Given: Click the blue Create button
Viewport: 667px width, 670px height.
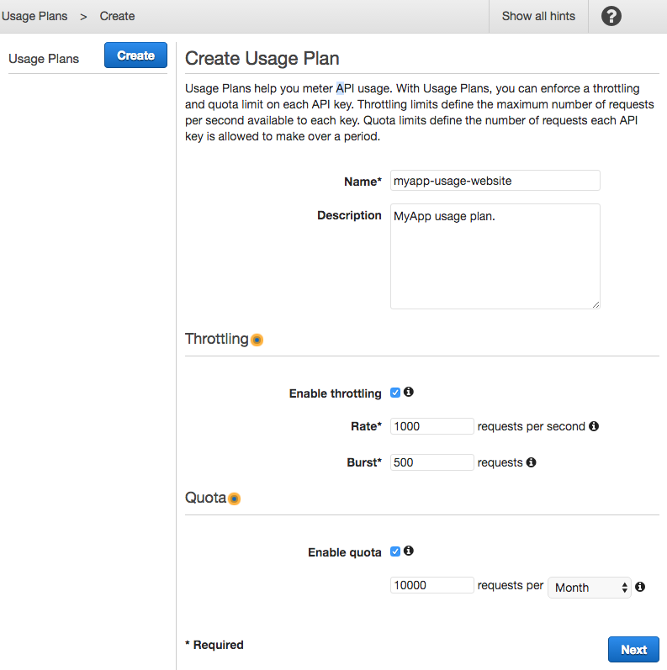Looking at the screenshot, I should (135, 55).
